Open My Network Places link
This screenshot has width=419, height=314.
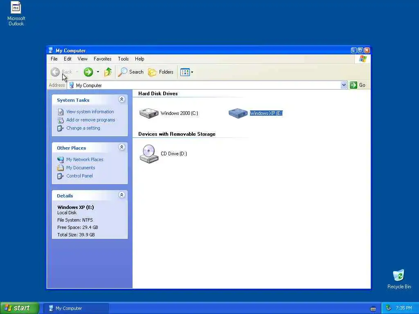click(x=85, y=159)
